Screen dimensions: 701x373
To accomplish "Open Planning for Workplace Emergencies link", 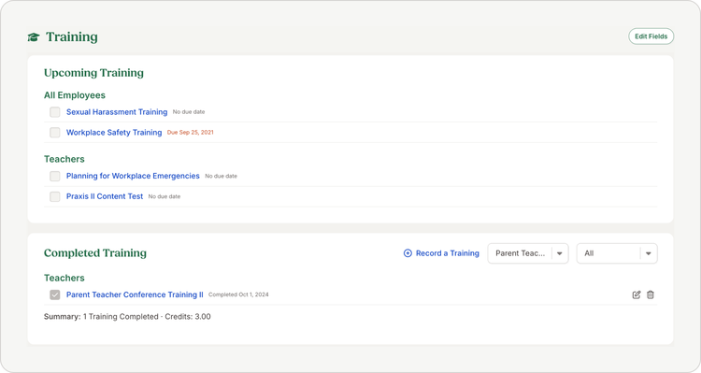I will [133, 176].
